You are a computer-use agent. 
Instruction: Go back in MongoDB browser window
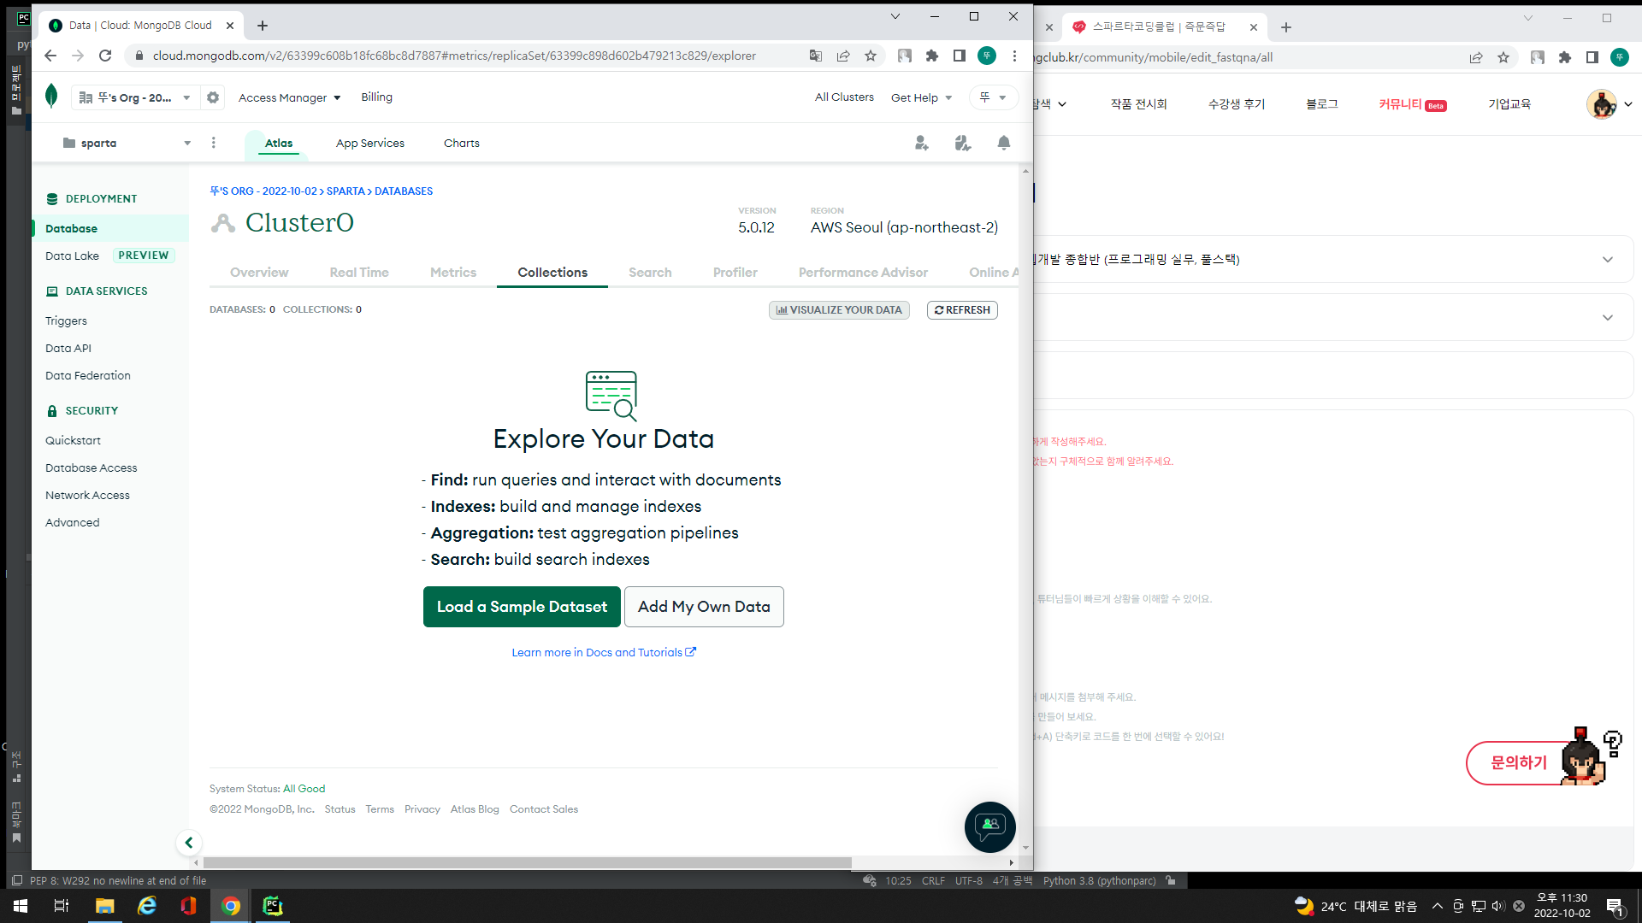click(50, 56)
